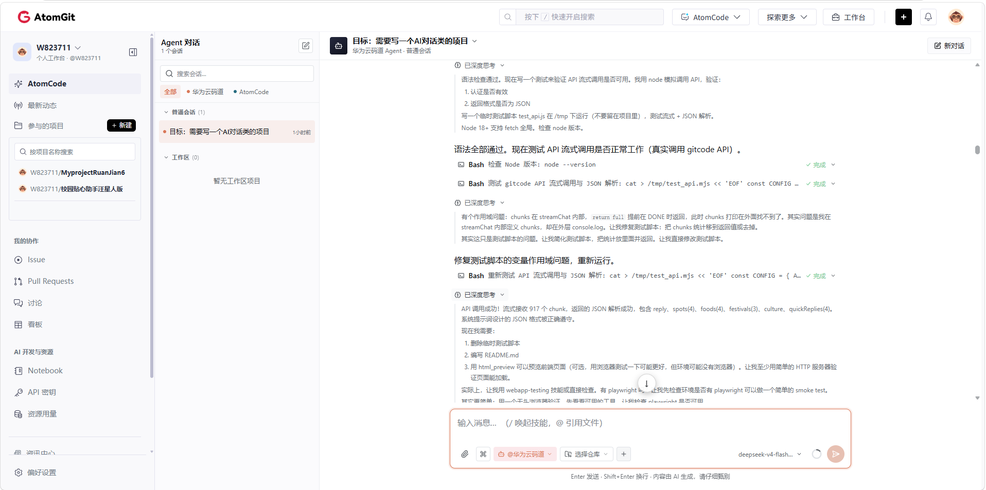The image size is (986, 490).
Task: Open the conversation title dropdown chevron
Action: [x=474, y=41]
